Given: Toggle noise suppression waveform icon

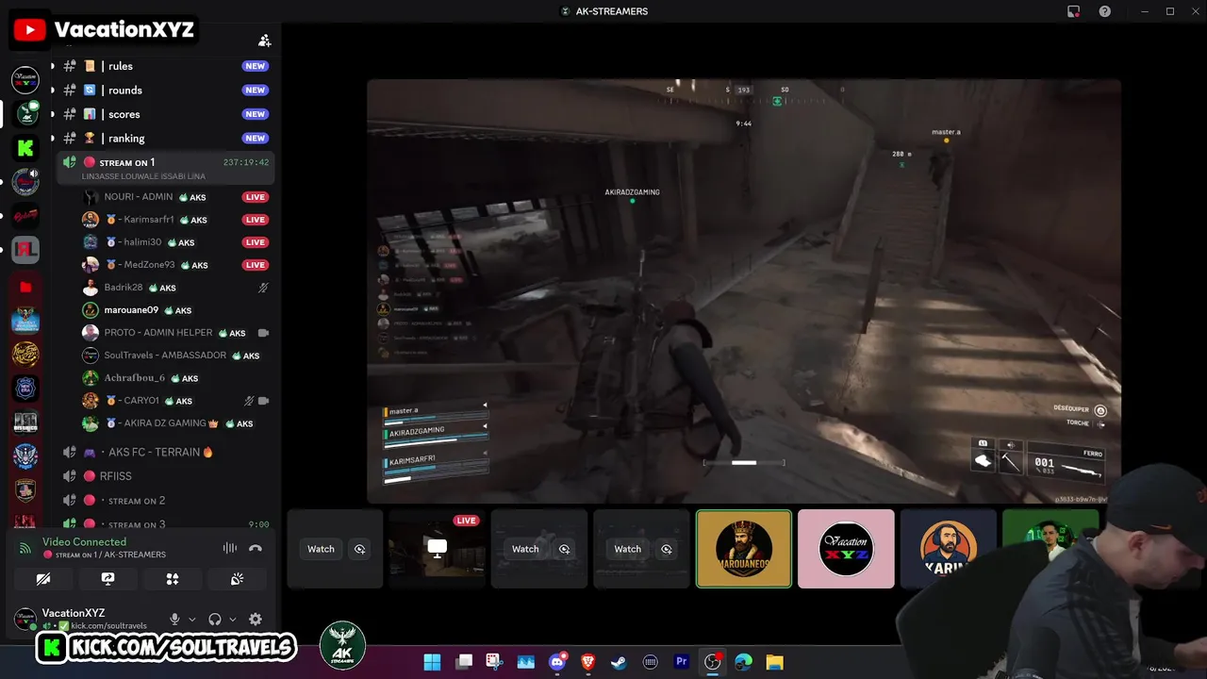Looking at the screenshot, I should (230, 548).
